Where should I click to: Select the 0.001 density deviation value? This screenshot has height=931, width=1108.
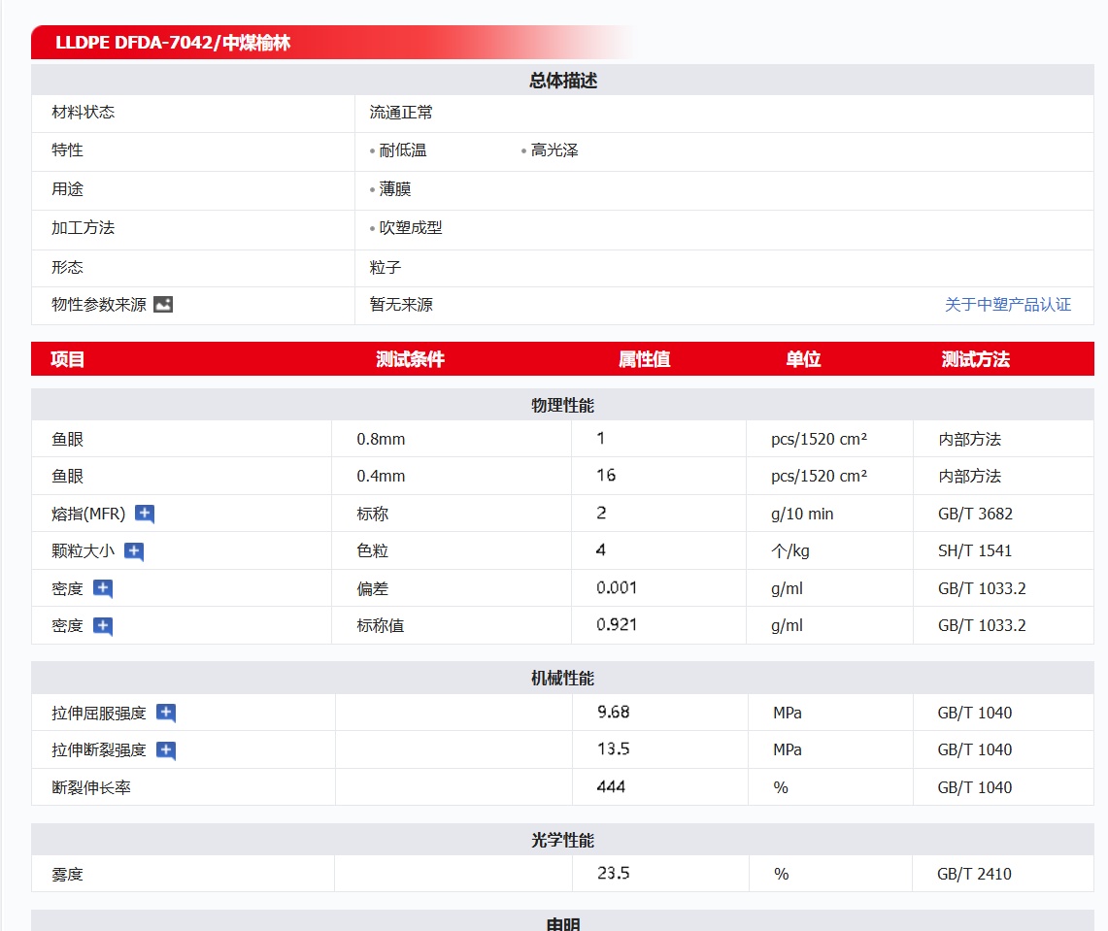(617, 587)
